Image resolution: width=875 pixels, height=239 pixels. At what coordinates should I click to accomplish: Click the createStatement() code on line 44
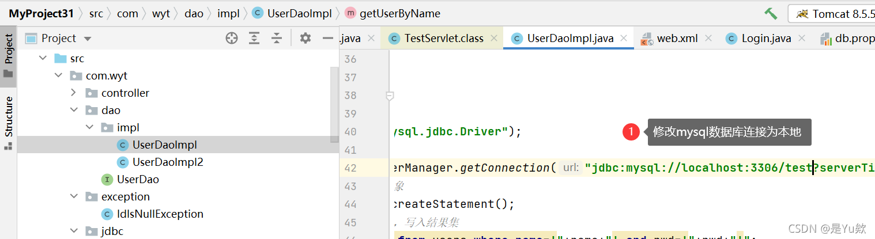(x=452, y=204)
